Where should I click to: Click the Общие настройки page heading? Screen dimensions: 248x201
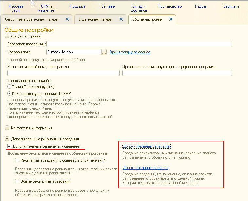pyautogui.click(x=29, y=30)
